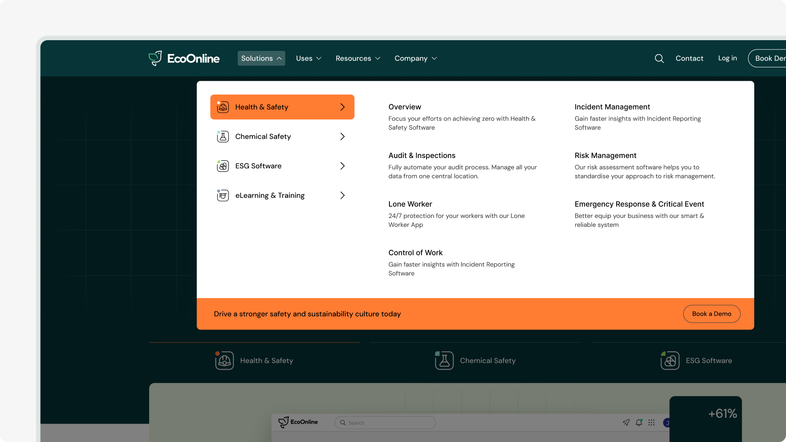
Task: Click the notification bell in app preview
Action: coord(639,422)
